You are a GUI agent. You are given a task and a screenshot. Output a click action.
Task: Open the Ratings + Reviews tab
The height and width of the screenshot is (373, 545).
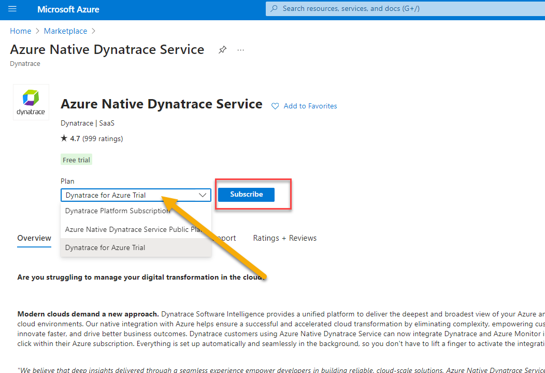[284, 238]
